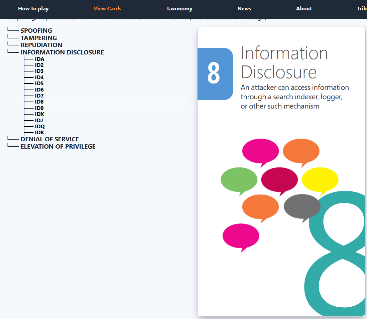Expand the ELEVATION OF PRIVILEGE category
The width and height of the screenshot is (367, 319).
click(x=58, y=146)
